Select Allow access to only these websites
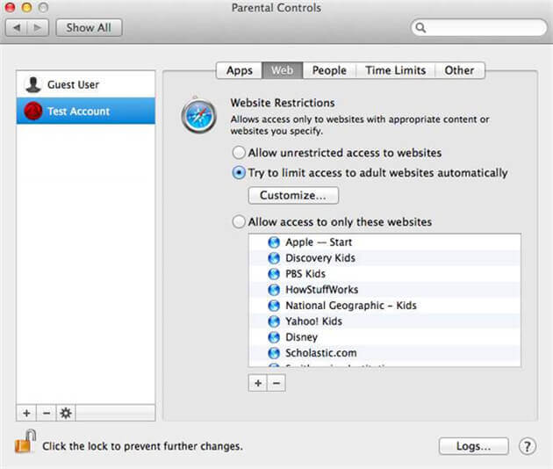The height and width of the screenshot is (469, 553). [239, 222]
